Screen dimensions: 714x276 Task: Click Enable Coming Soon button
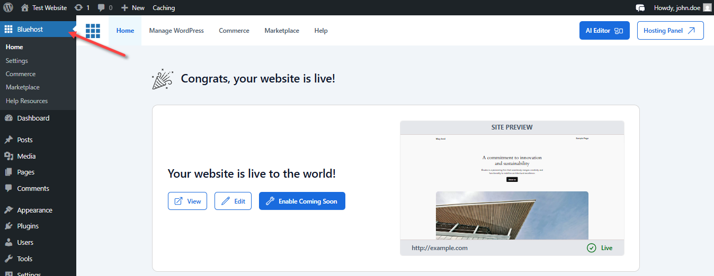[x=302, y=201]
